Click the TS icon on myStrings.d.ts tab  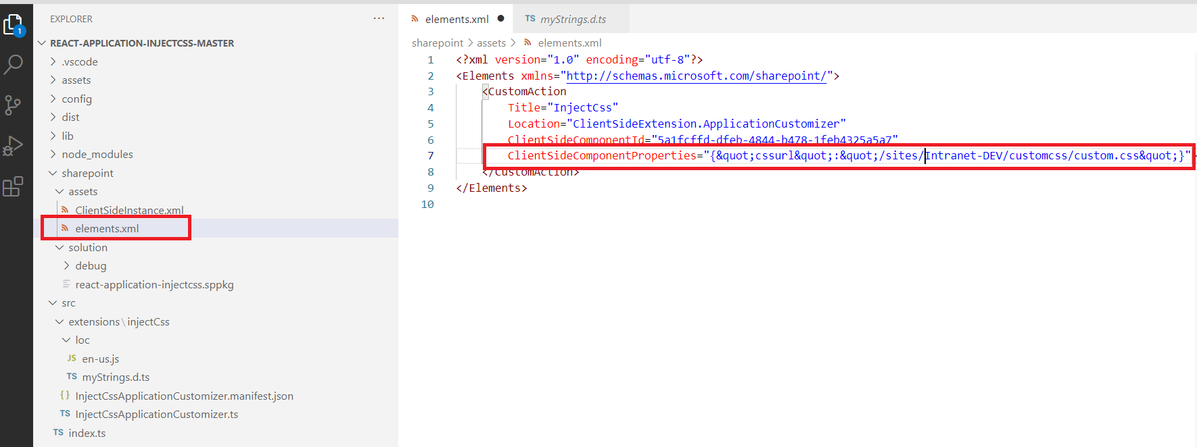coord(530,19)
